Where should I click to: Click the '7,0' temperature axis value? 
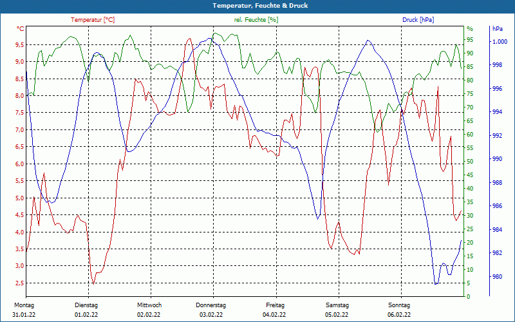coord(19,130)
